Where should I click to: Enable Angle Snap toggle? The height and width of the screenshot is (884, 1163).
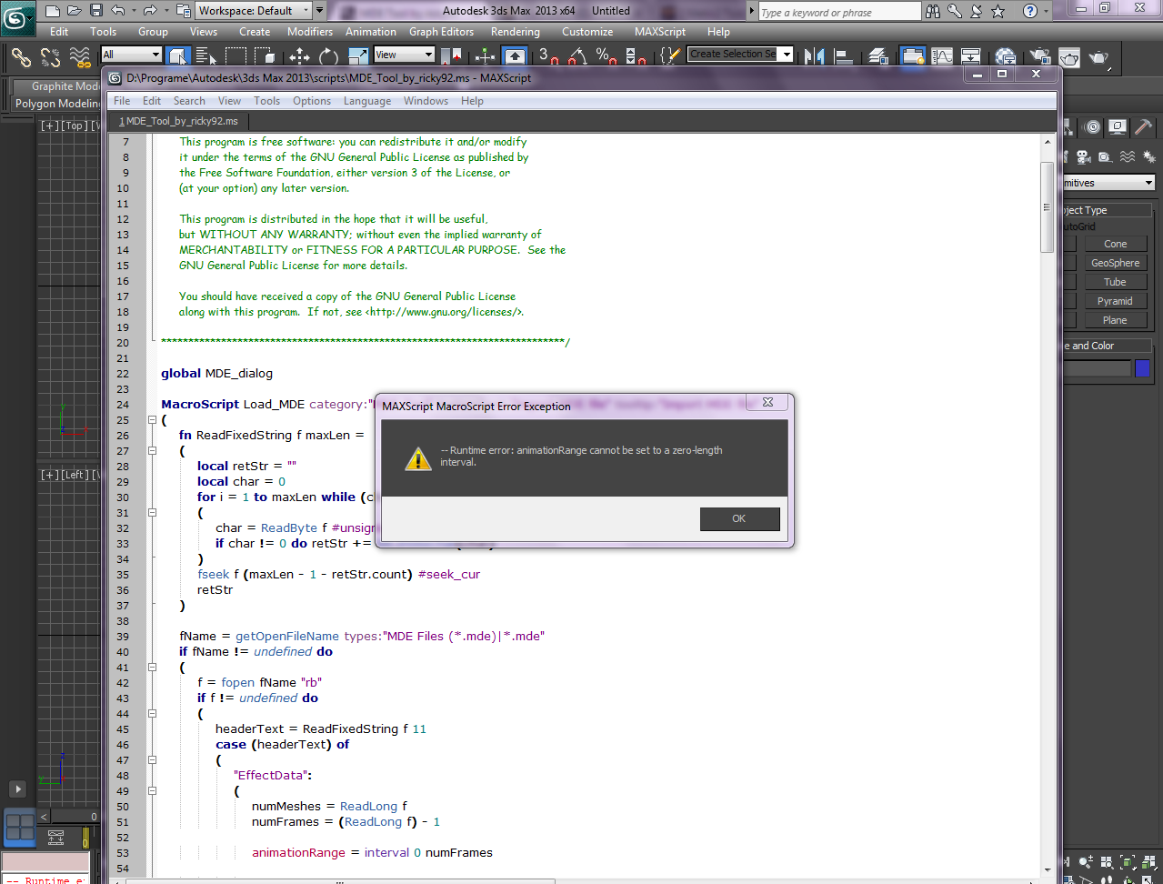point(579,55)
